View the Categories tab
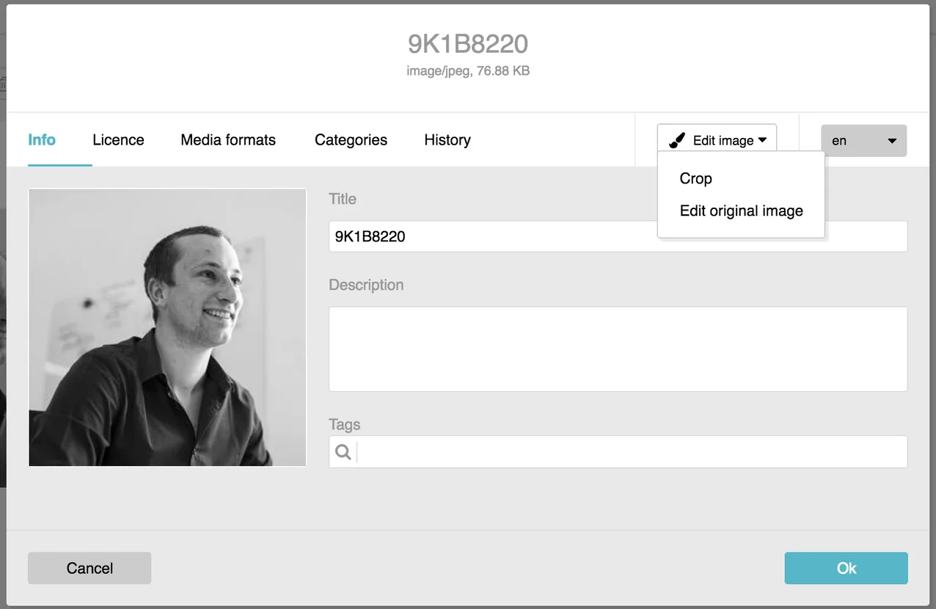 [x=351, y=139]
